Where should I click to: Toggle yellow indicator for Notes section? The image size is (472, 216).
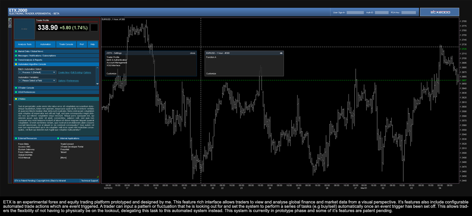click(x=16, y=99)
